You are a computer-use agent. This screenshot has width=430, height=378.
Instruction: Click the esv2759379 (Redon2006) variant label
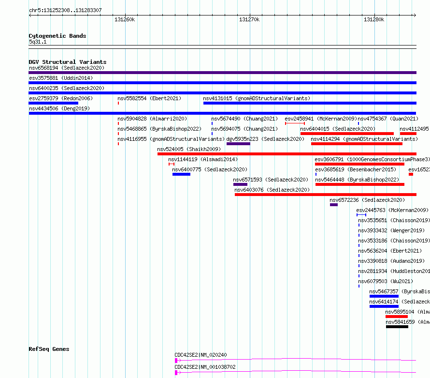61,98
